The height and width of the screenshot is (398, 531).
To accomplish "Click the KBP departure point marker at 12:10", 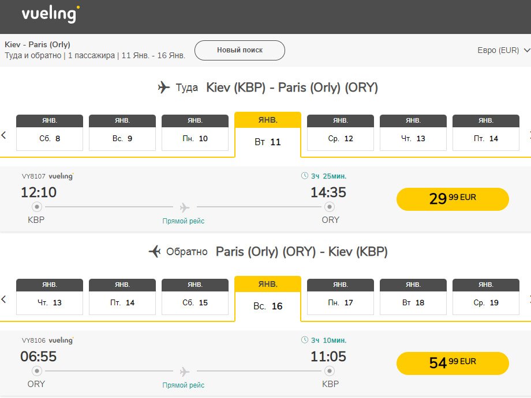I will pos(36,207).
